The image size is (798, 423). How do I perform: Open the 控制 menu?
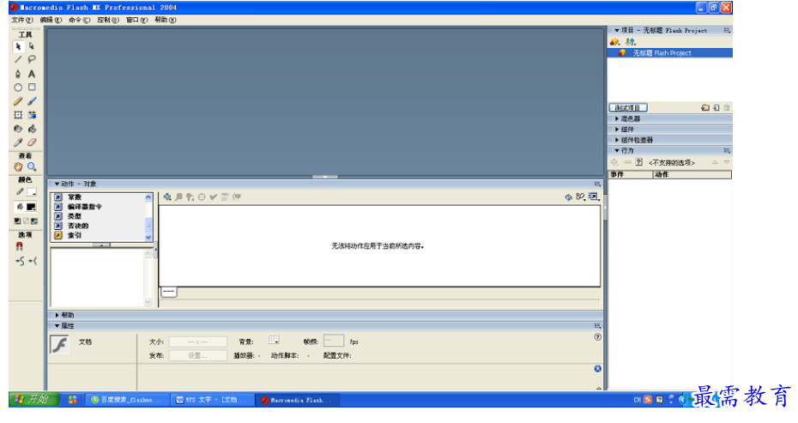108,20
